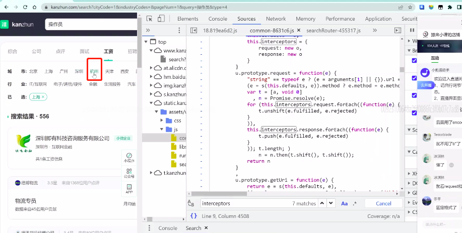The height and width of the screenshot is (233, 462).
Task: Click the pretty print braces icon
Action: 193,216
